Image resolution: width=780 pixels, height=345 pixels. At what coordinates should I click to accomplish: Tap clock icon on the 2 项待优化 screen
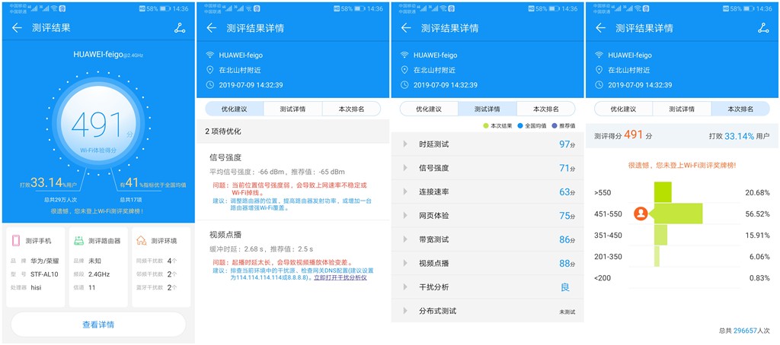click(210, 85)
